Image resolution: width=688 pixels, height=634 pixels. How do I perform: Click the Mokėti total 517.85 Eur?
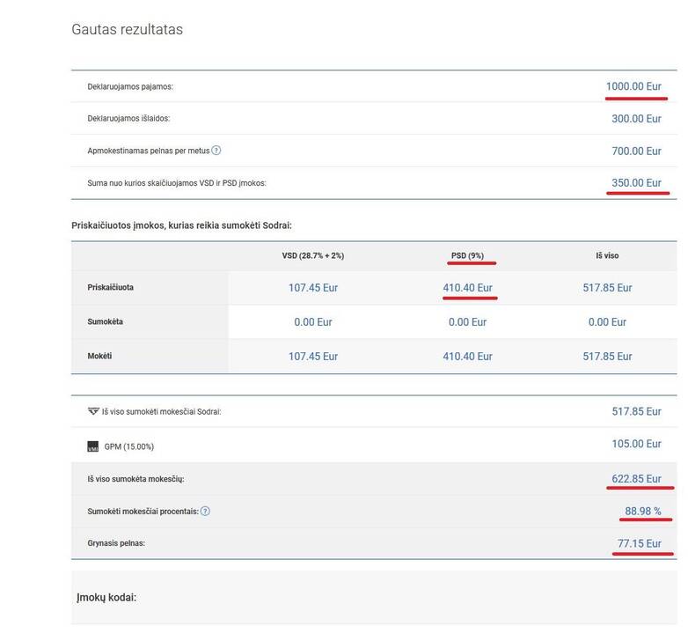tap(607, 356)
